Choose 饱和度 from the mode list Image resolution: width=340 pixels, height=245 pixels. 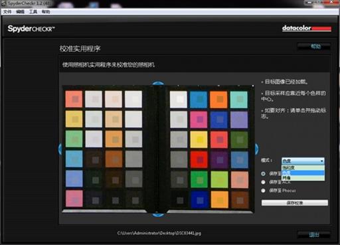(x=303, y=168)
